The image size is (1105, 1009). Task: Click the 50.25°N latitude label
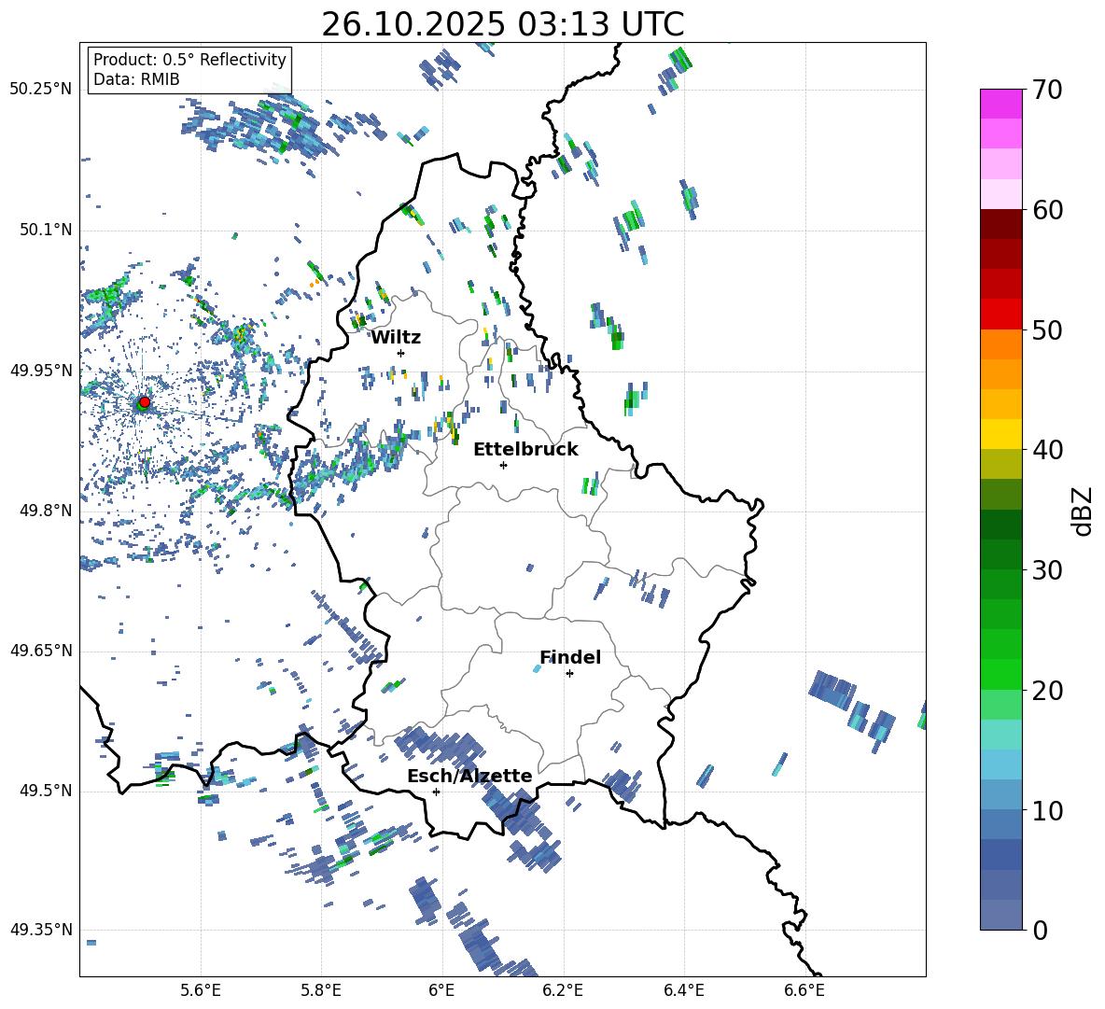[x=41, y=90]
